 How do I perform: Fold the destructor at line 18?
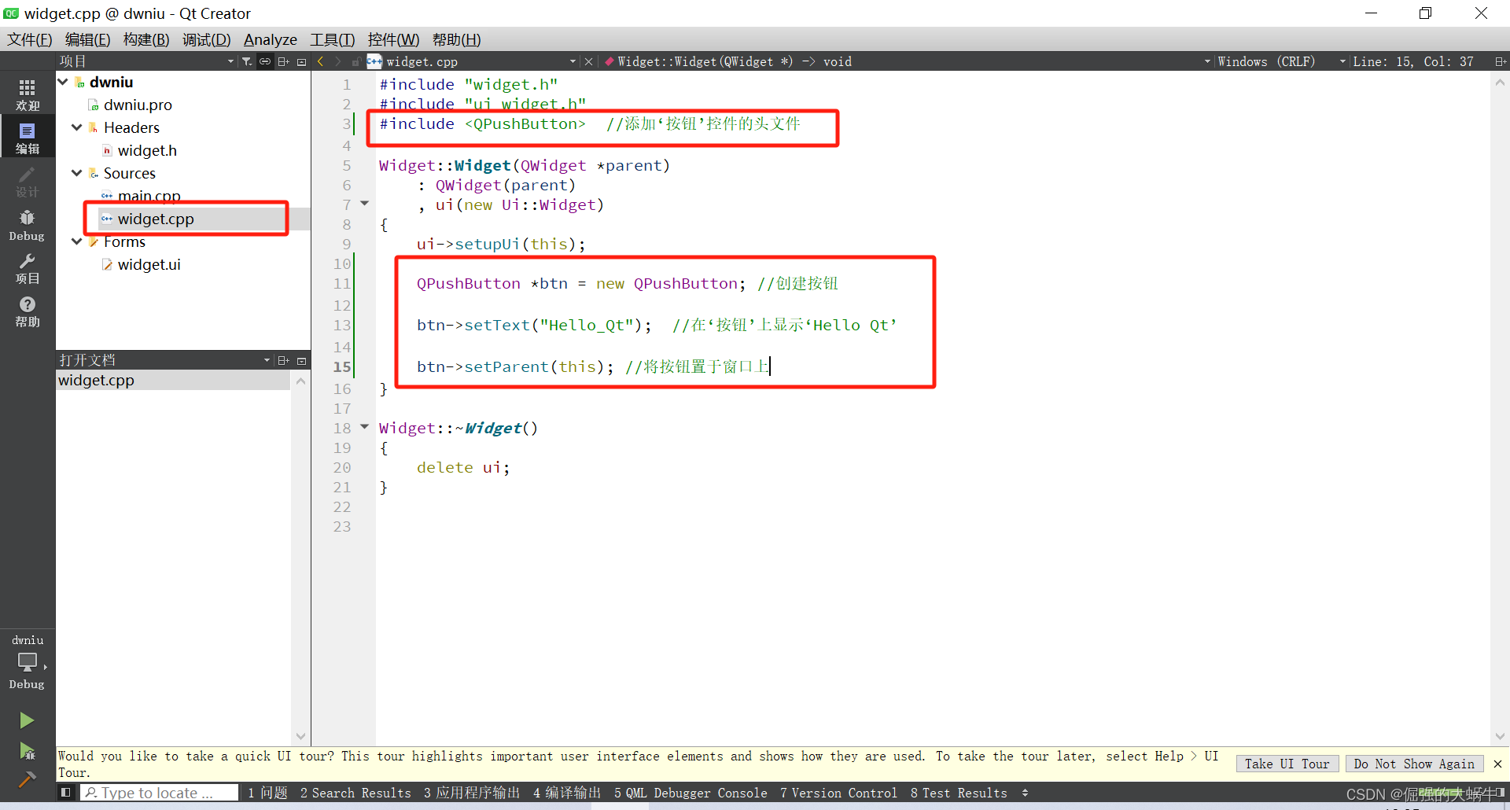(364, 427)
